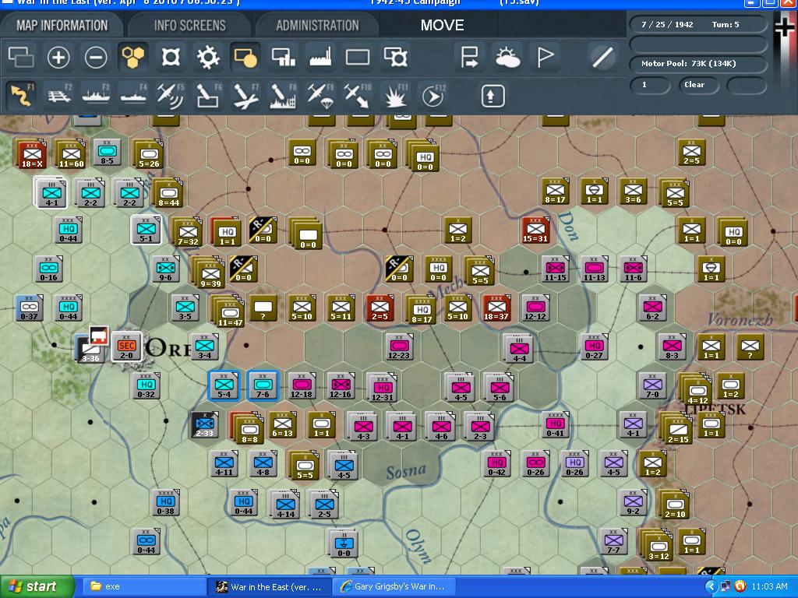Select the magenta HQ unit labeled 0-27
798x598 pixels.
(x=594, y=346)
